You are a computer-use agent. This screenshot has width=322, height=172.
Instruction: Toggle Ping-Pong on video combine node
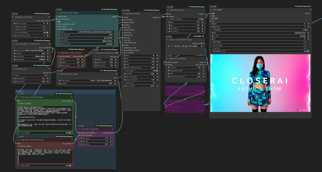click(260, 48)
